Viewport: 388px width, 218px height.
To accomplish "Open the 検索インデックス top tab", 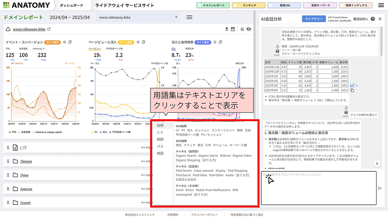I will [356, 5].
